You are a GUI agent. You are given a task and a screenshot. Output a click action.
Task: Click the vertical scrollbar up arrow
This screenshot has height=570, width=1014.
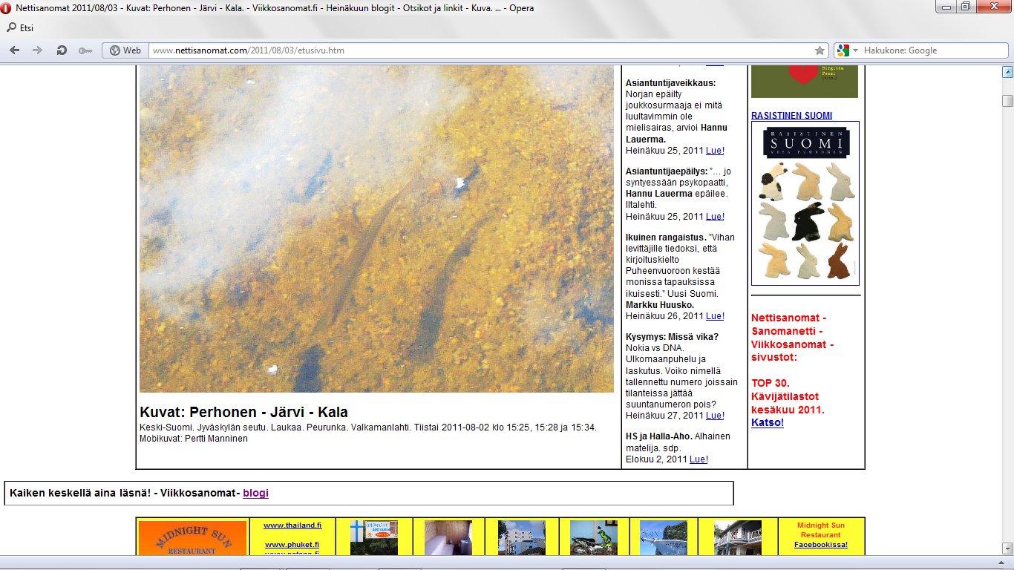pos(1007,72)
